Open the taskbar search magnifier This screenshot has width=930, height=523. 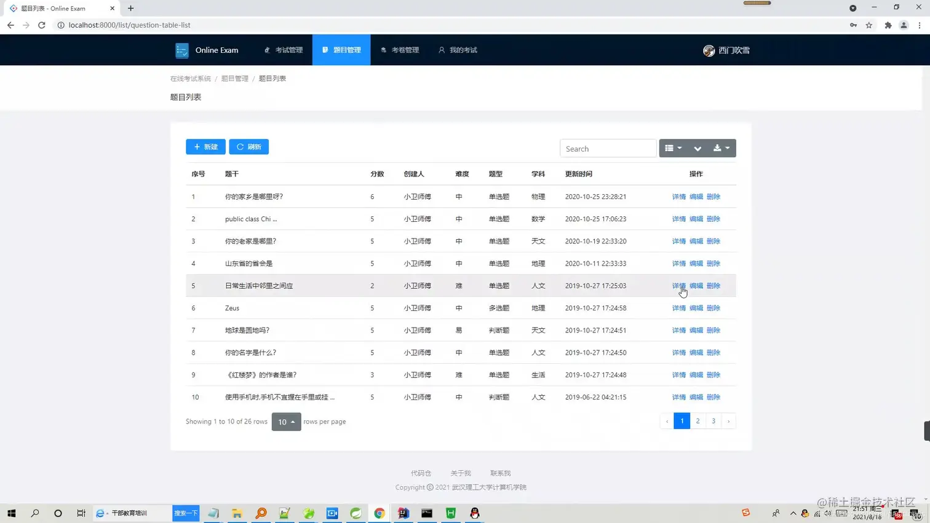(x=35, y=513)
